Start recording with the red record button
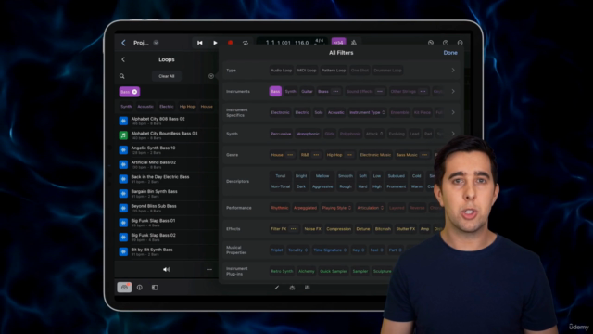This screenshot has width=593, height=334. point(231,43)
